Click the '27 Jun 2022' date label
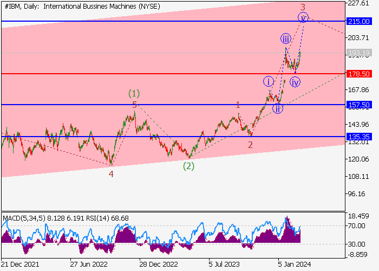This screenshot has width=379, height=271. pyautogui.click(x=89, y=264)
